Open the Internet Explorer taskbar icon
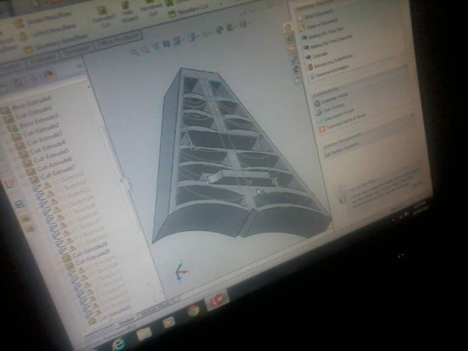The width and height of the screenshot is (468, 351). 118,343
